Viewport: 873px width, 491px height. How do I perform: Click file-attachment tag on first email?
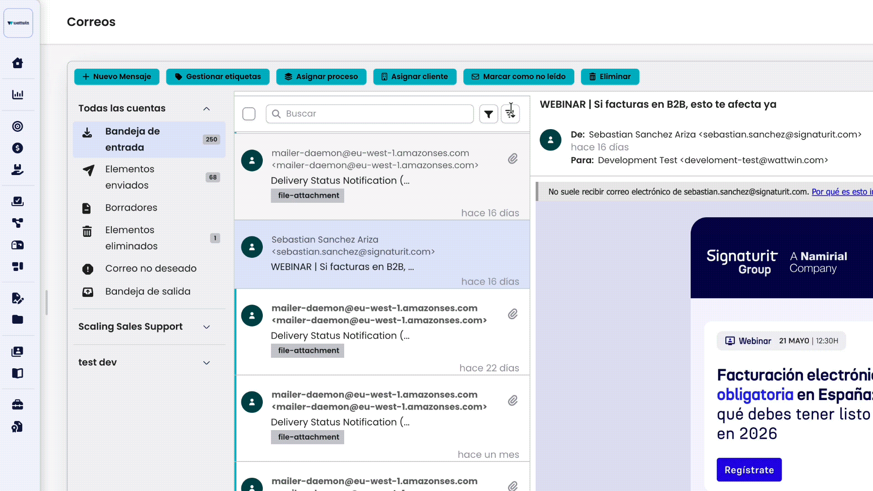308,195
